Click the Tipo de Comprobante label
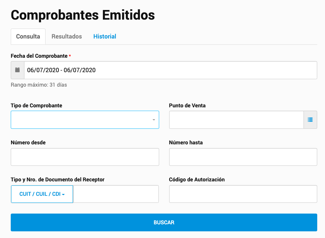The width and height of the screenshot is (325, 238). coord(37,105)
